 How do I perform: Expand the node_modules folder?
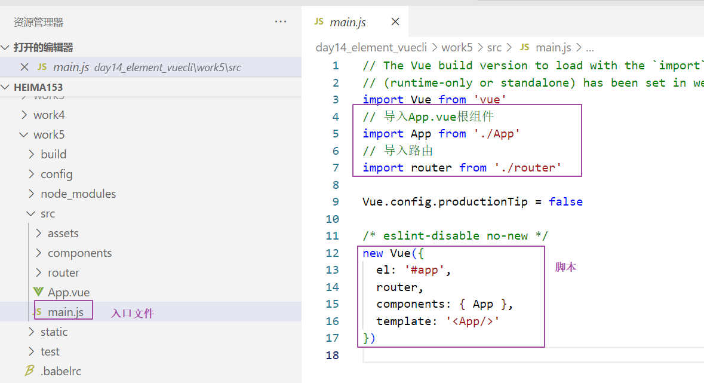tap(78, 194)
